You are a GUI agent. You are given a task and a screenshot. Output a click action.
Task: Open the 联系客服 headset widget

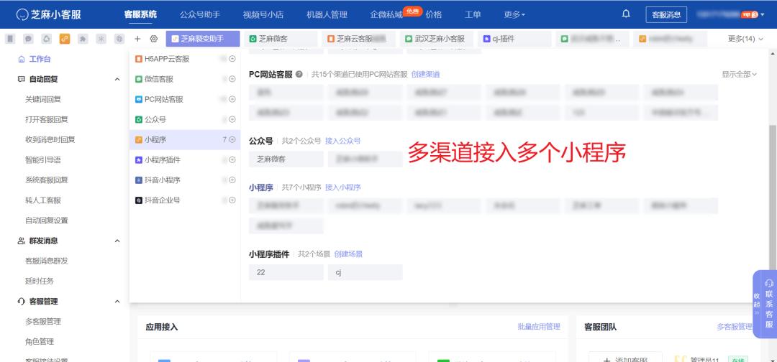pyautogui.click(x=769, y=305)
